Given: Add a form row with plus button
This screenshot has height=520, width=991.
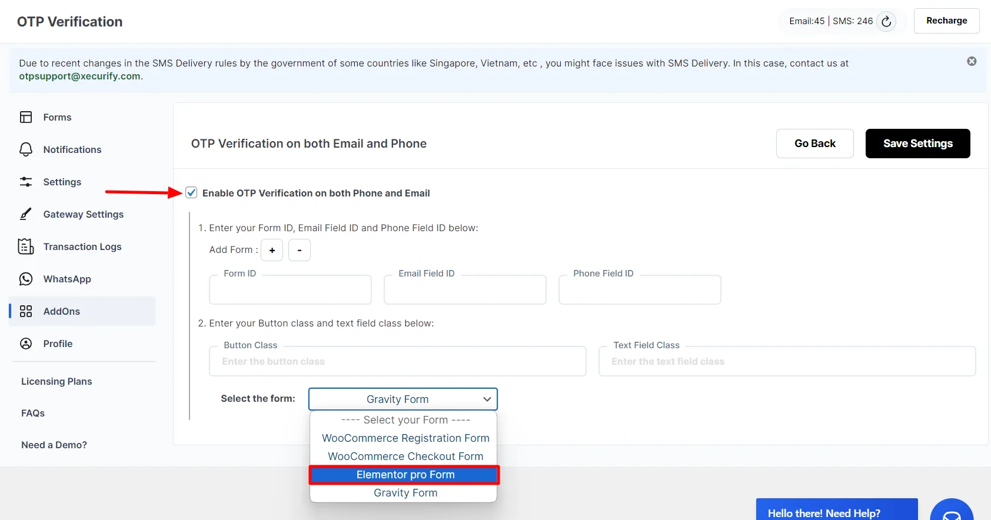Looking at the screenshot, I should 272,250.
